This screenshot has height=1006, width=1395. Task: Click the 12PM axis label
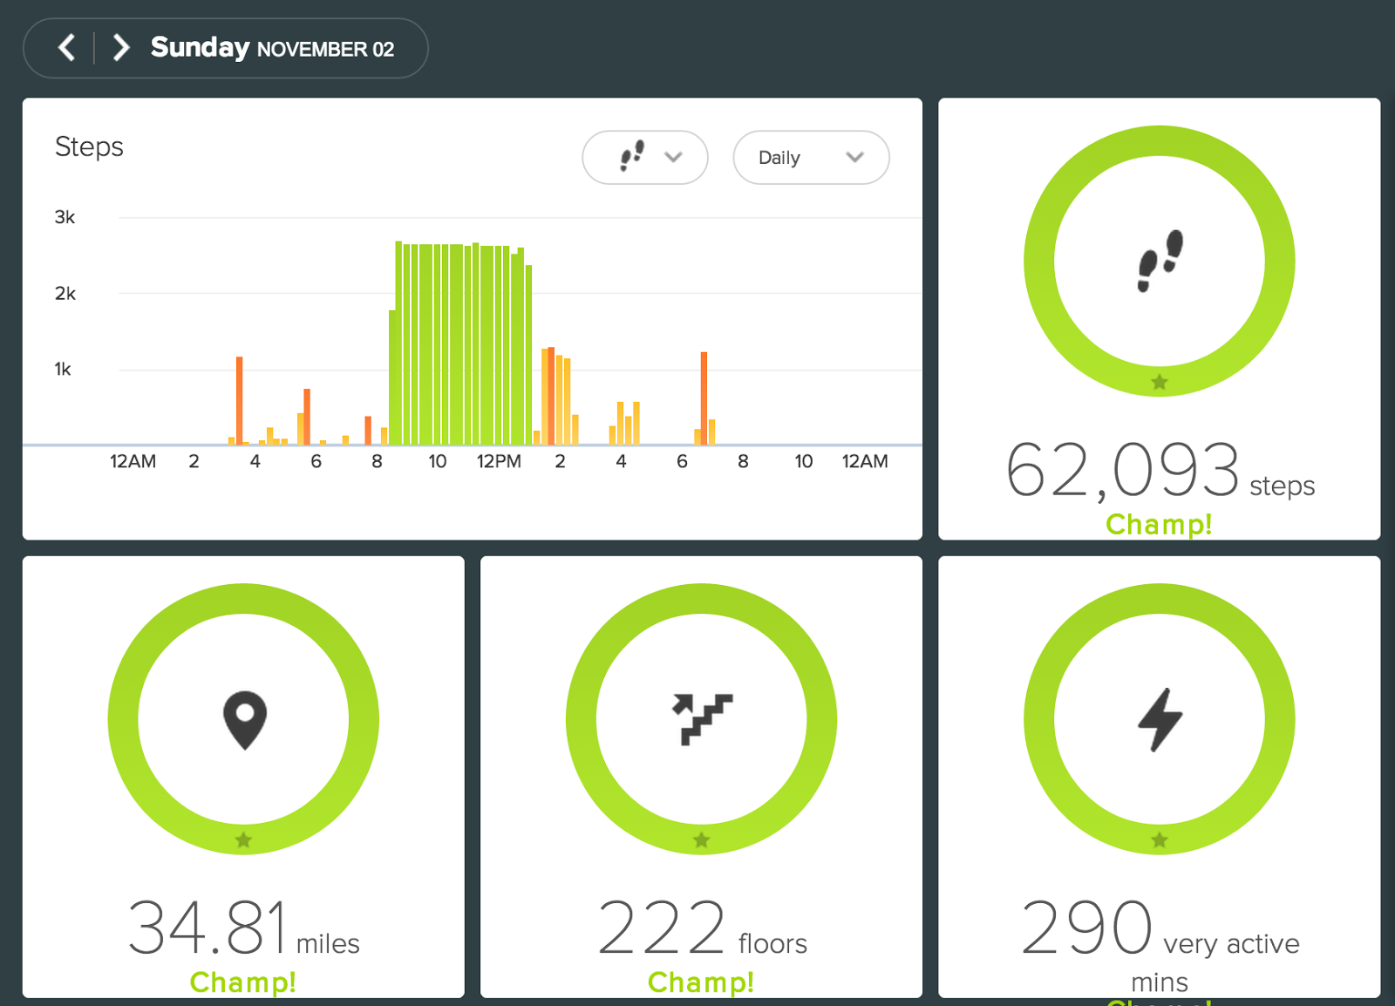[x=499, y=461]
